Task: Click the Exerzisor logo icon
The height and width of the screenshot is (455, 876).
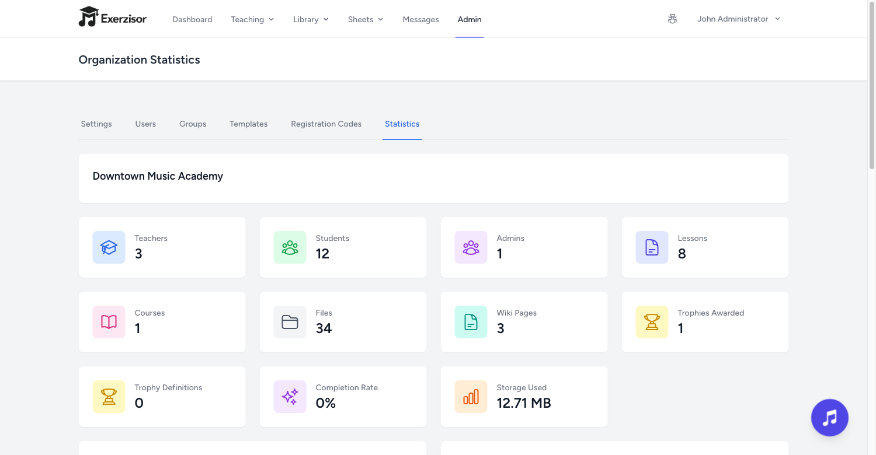Action: pos(88,17)
